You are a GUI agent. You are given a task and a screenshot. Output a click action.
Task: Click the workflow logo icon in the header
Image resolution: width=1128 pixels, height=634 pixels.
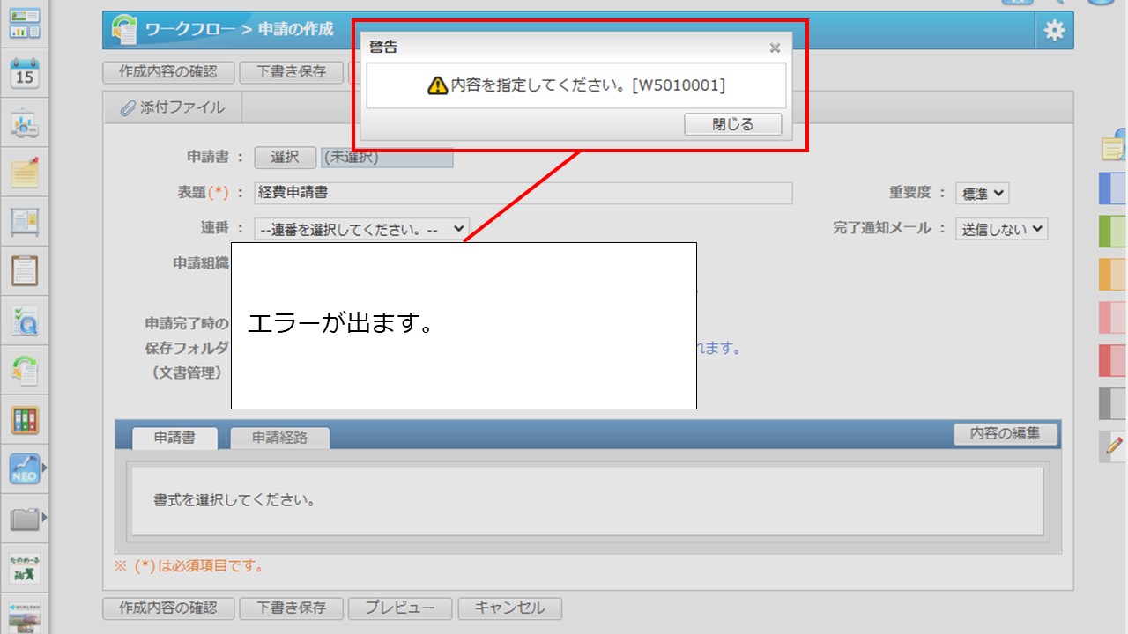[x=124, y=30]
